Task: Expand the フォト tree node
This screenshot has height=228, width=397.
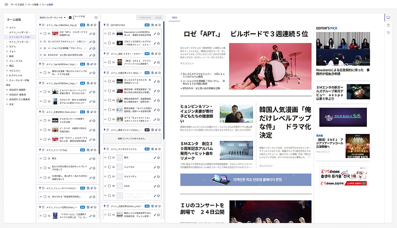Action: click(7, 51)
